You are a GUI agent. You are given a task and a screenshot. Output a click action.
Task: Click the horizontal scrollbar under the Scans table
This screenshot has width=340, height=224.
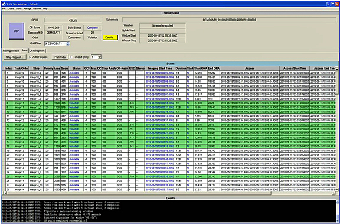click(169, 193)
